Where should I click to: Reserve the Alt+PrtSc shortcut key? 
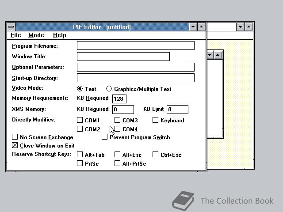click(x=118, y=163)
